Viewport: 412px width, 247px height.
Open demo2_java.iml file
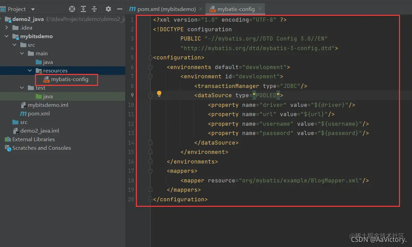39,131
